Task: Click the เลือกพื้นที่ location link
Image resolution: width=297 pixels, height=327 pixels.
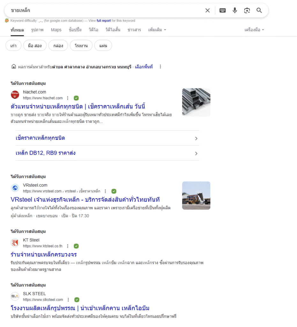Action: pyautogui.click(x=144, y=67)
